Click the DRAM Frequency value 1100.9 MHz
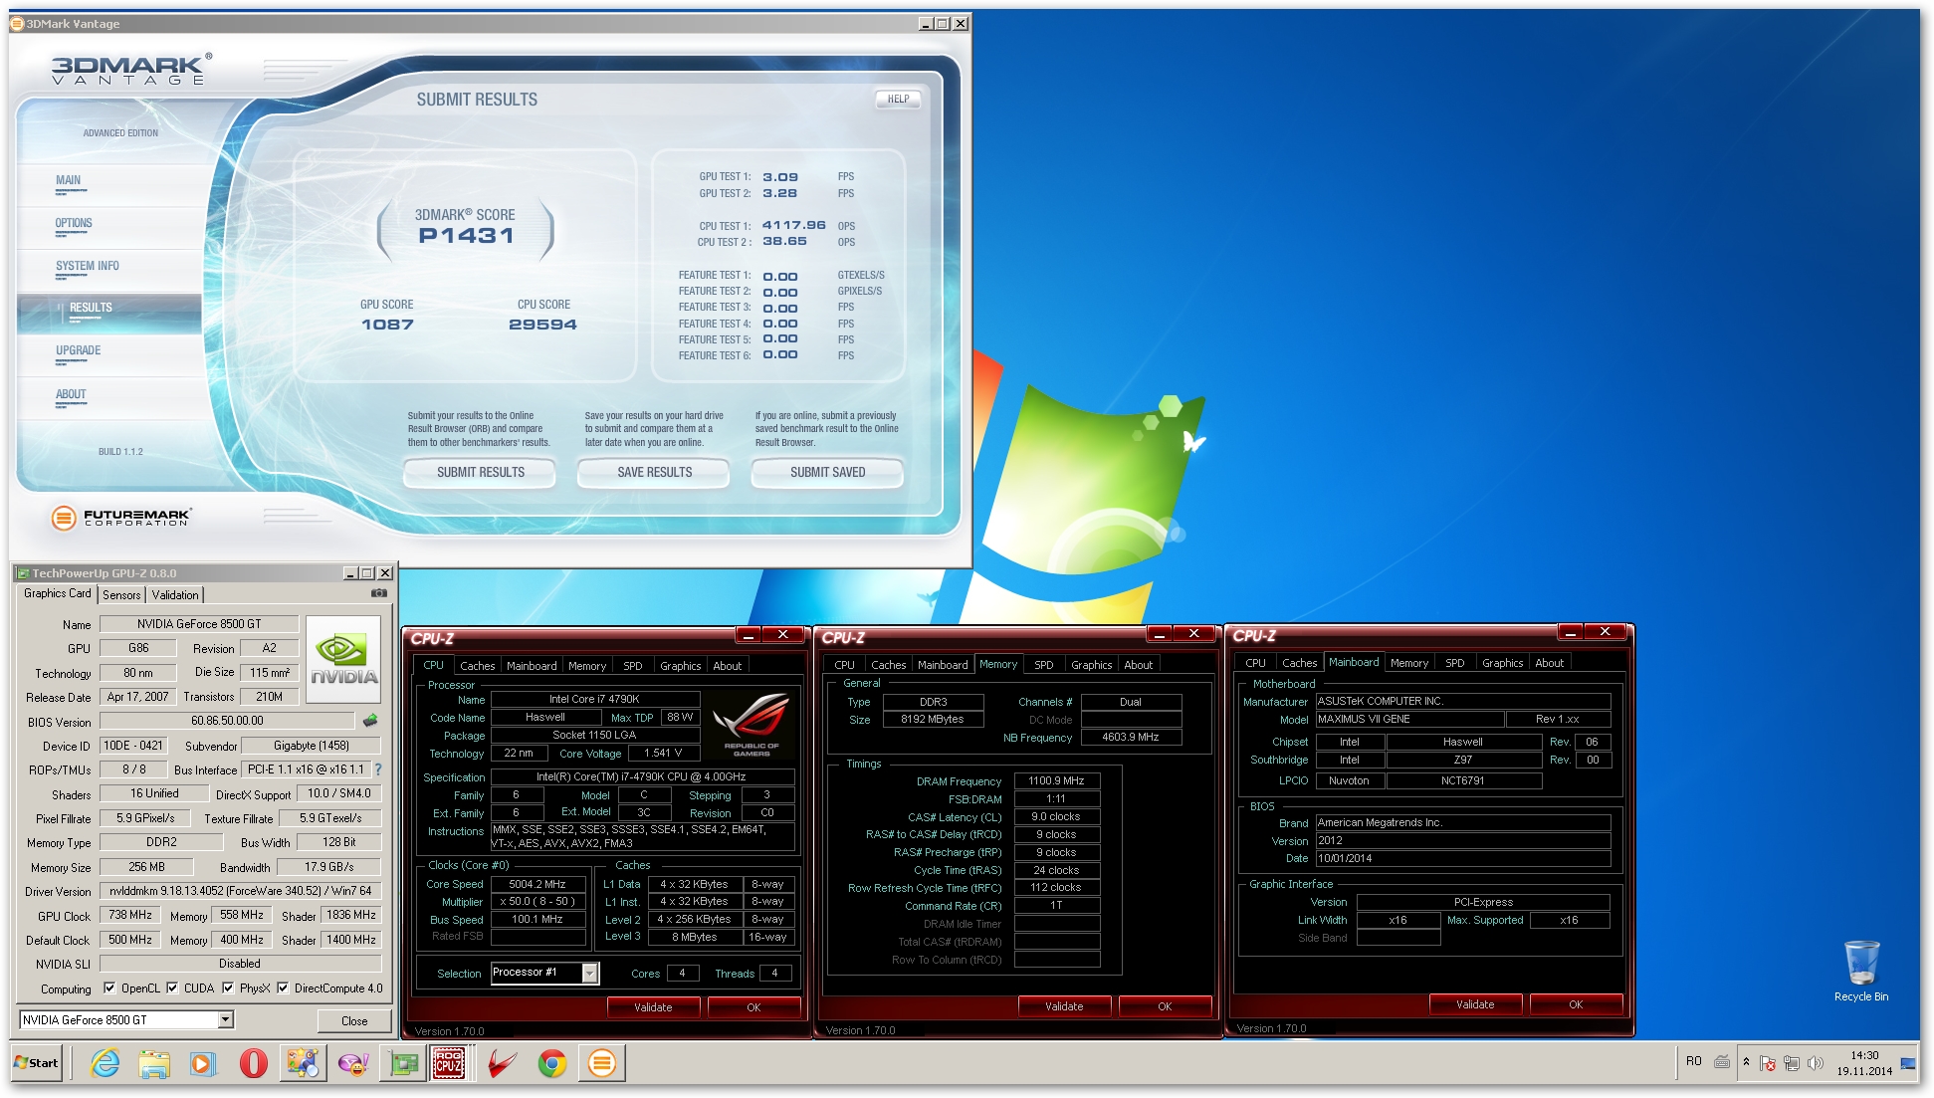This screenshot has width=1934, height=1098. [1057, 781]
